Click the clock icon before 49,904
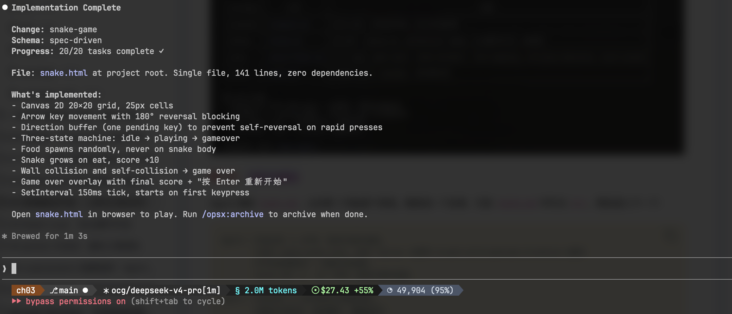The image size is (732, 314). [390, 290]
